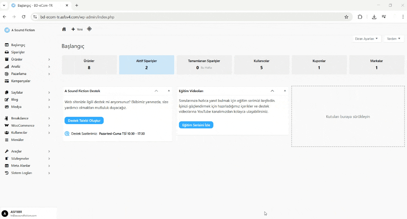
Task: Click the Breakdance diamond icon in top bar
Action: [89, 29]
